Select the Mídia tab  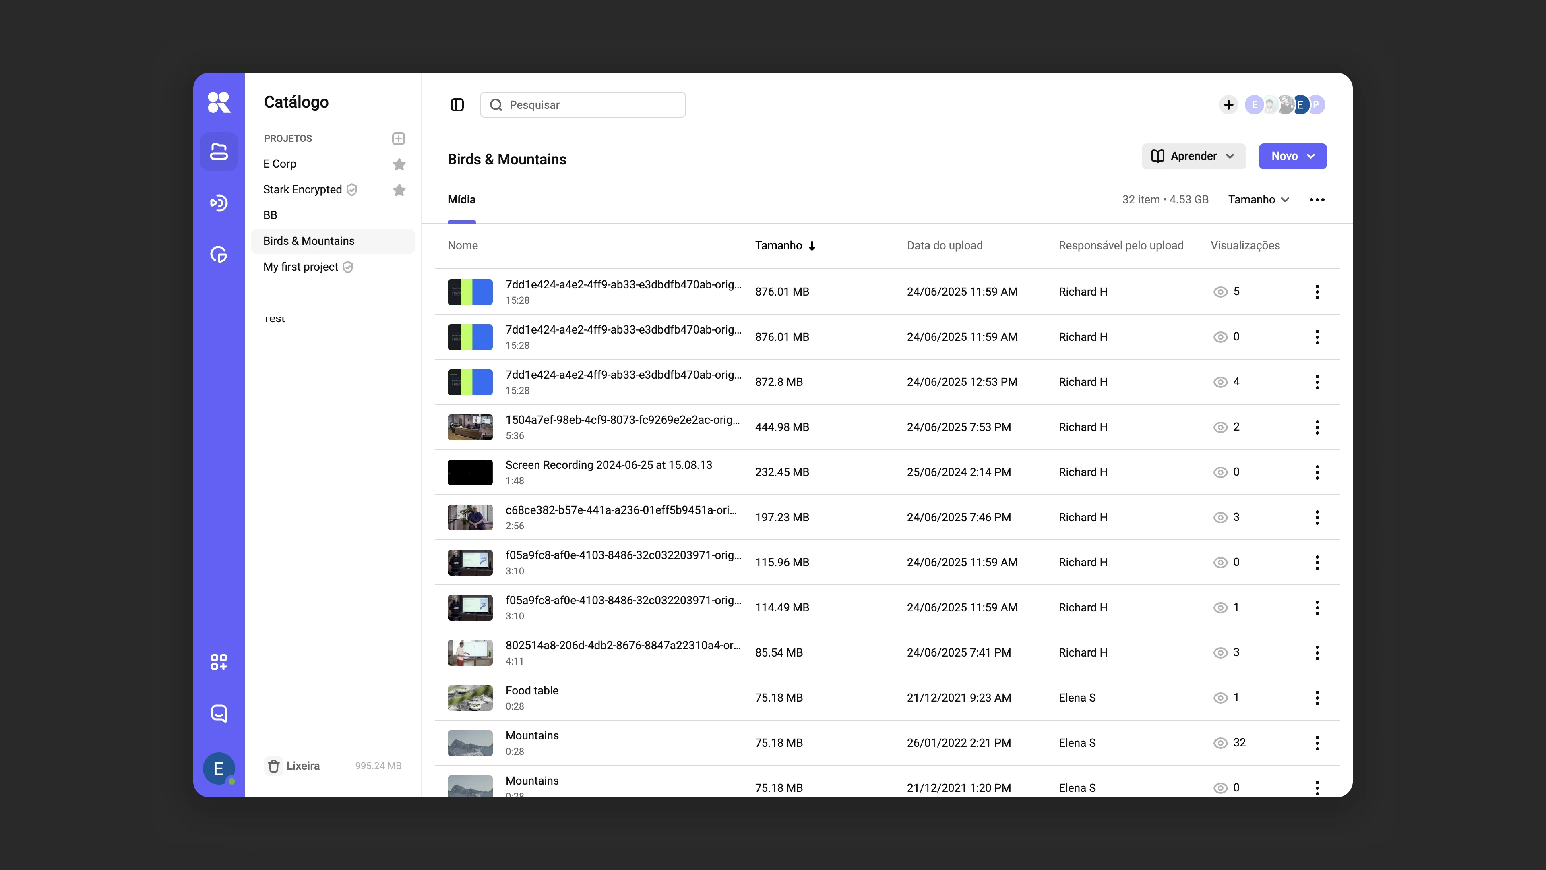click(461, 200)
